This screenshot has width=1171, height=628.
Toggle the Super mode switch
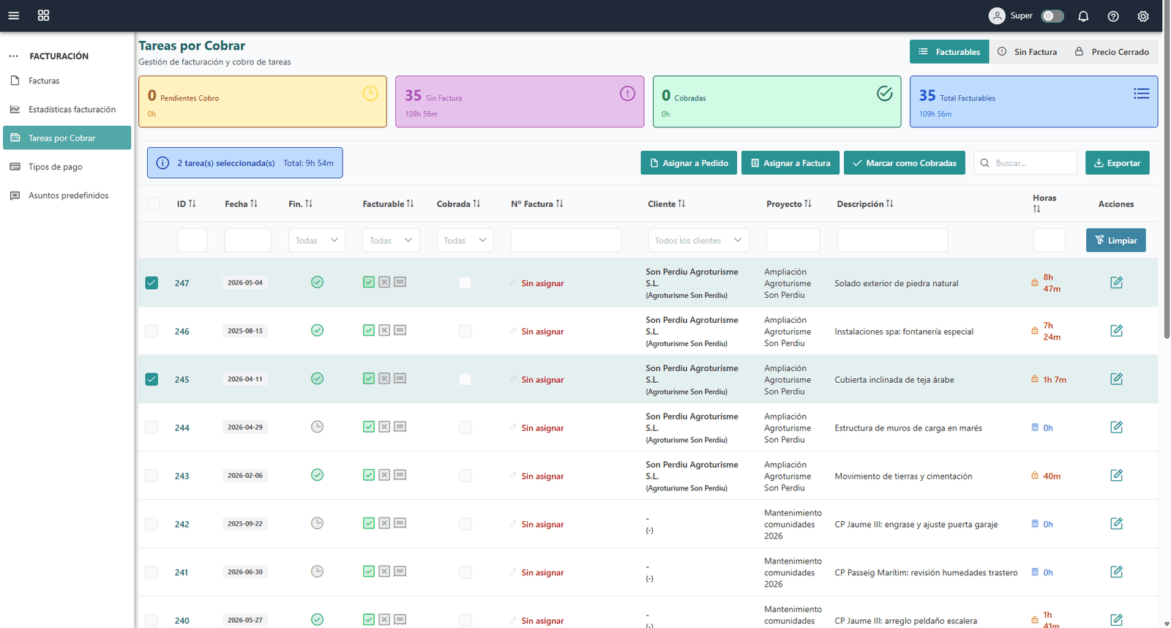pyautogui.click(x=1052, y=16)
